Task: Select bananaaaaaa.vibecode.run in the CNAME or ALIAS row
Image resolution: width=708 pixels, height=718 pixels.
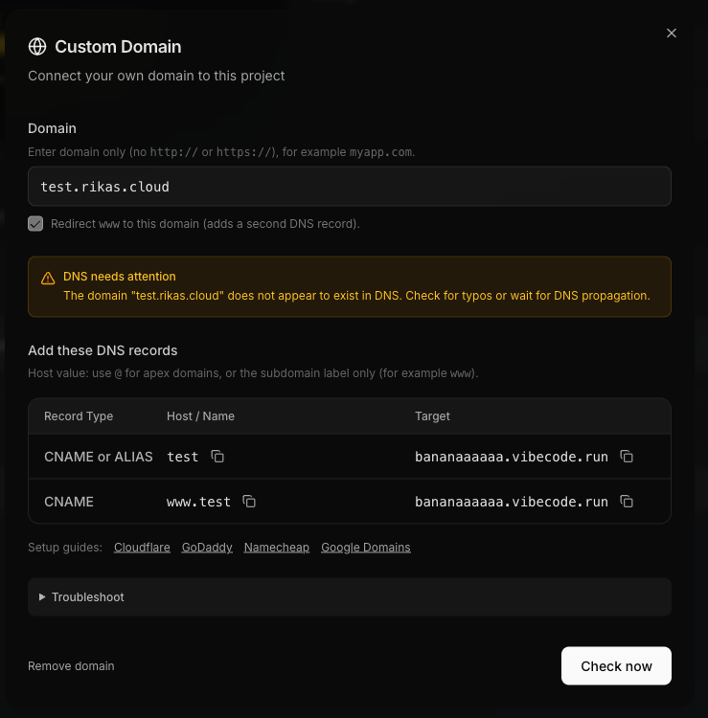Action: point(512,457)
